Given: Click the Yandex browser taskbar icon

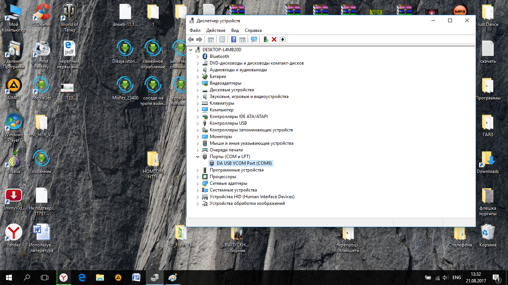Looking at the screenshot, I should point(64,277).
